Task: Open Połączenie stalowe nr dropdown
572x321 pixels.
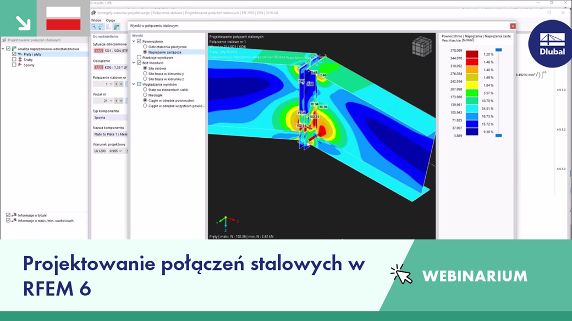Action: coord(111,84)
